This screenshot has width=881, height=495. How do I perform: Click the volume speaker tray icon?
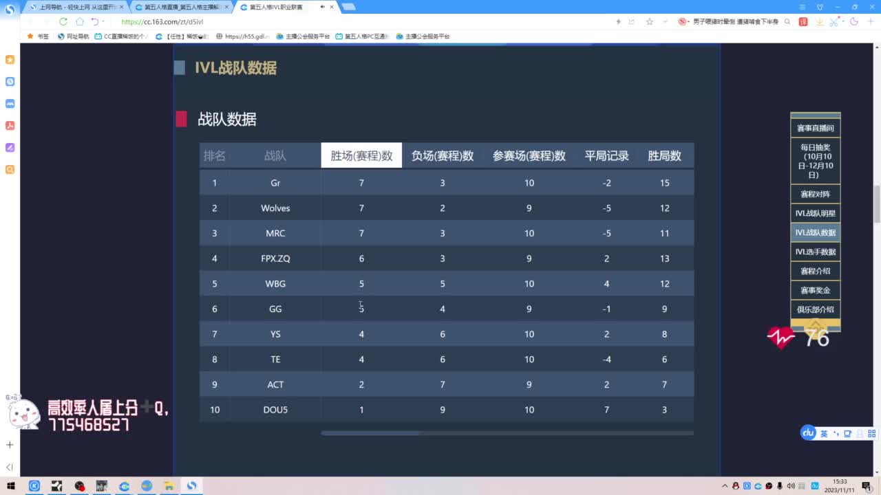click(x=791, y=486)
